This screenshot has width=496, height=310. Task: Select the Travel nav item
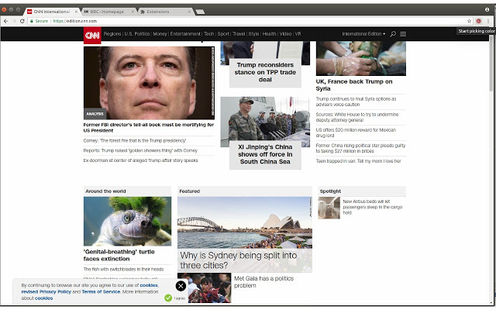[239, 34]
